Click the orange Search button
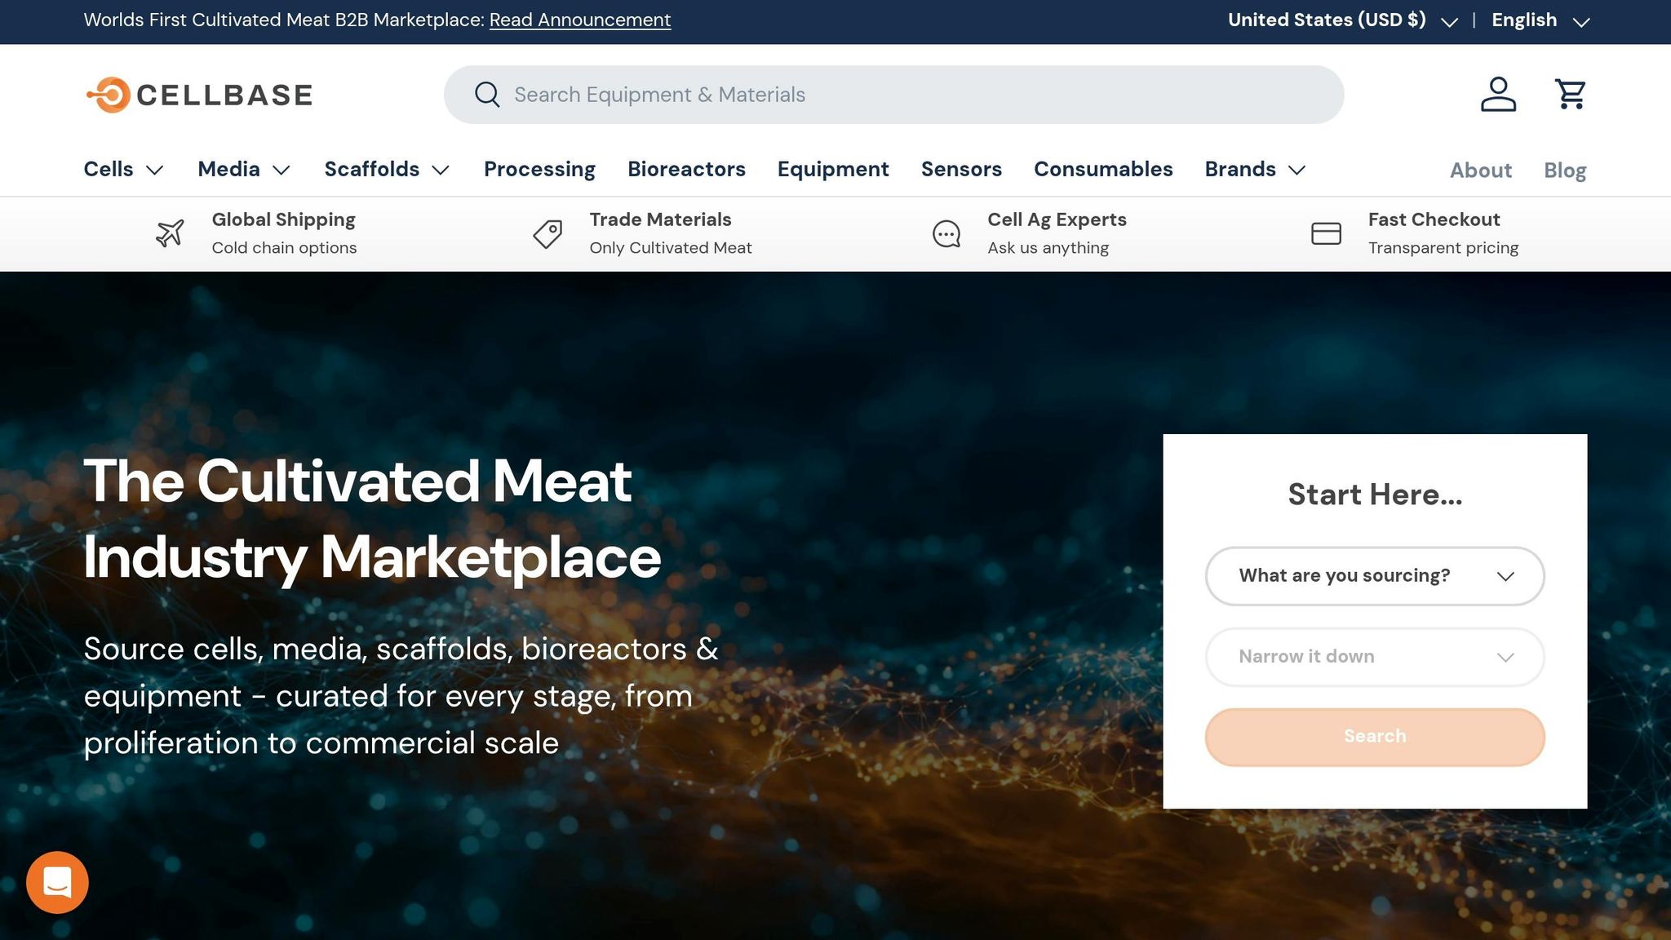Screen dimensions: 1671x940 coord(1375,737)
